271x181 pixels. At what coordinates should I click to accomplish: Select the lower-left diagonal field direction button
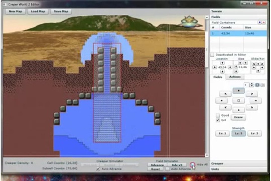[225, 107]
